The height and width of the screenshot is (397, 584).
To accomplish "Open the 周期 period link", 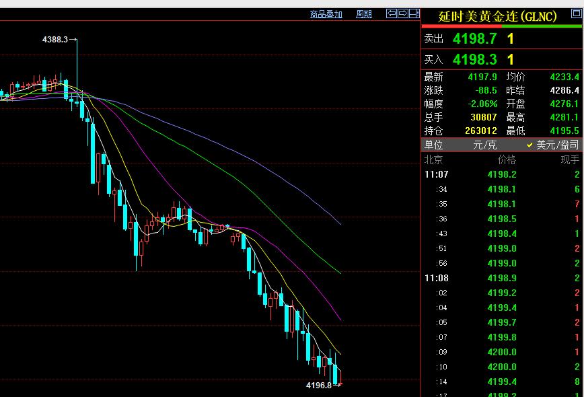I will click(x=363, y=14).
